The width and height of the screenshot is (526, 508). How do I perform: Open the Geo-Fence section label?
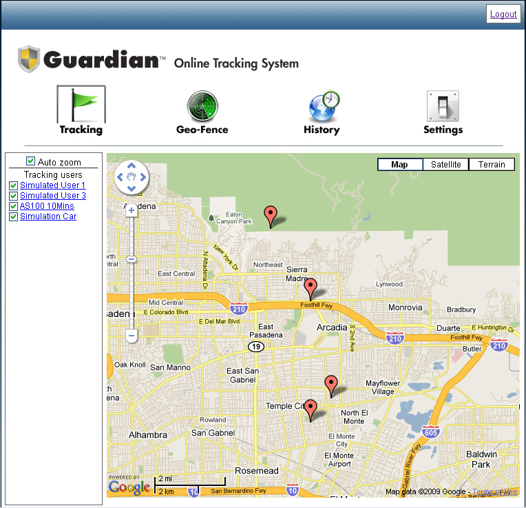(202, 130)
